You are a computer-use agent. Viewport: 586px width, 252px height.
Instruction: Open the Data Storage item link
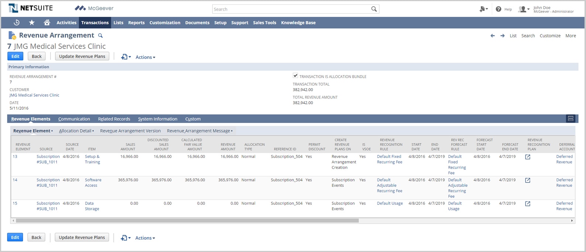[x=92, y=206]
